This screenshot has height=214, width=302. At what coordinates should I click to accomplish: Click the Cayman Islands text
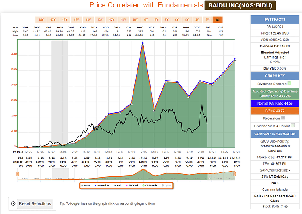point(275,189)
